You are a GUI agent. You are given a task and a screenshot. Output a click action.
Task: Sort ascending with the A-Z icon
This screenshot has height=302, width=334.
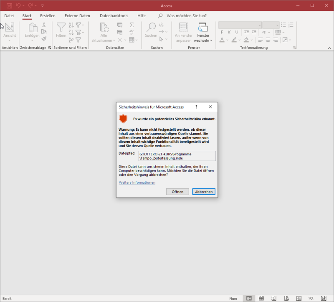(x=71, y=25)
